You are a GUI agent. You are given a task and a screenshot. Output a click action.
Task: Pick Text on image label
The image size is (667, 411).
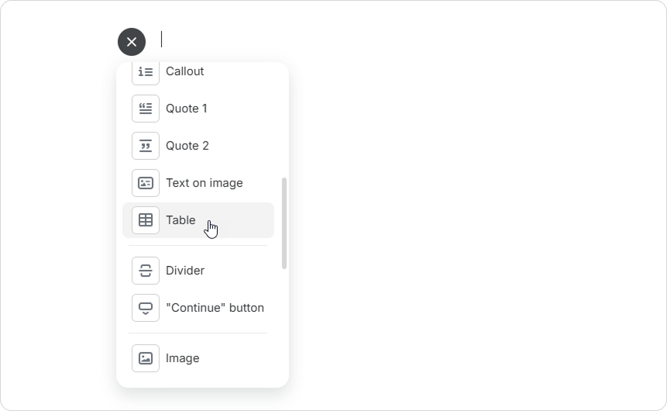[x=205, y=183]
